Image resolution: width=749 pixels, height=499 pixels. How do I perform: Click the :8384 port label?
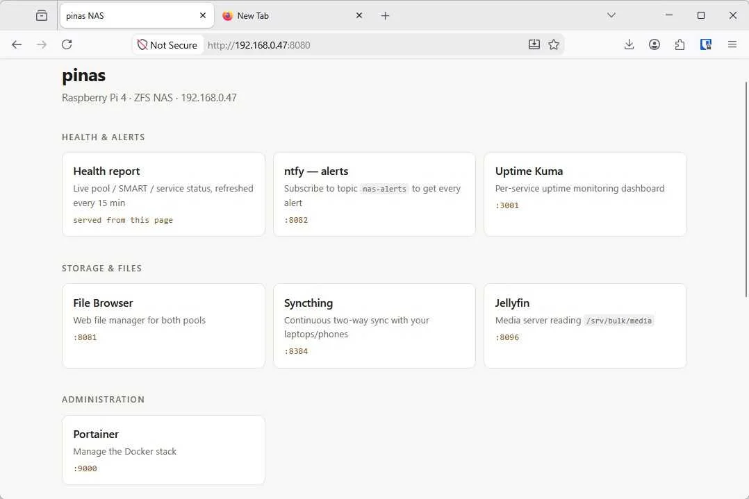click(296, 351)
